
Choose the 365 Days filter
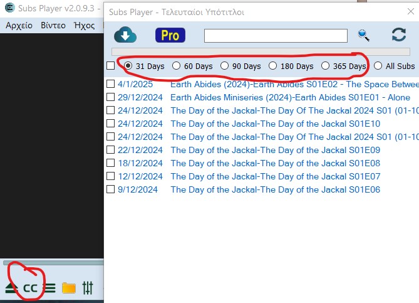point(326,66)
